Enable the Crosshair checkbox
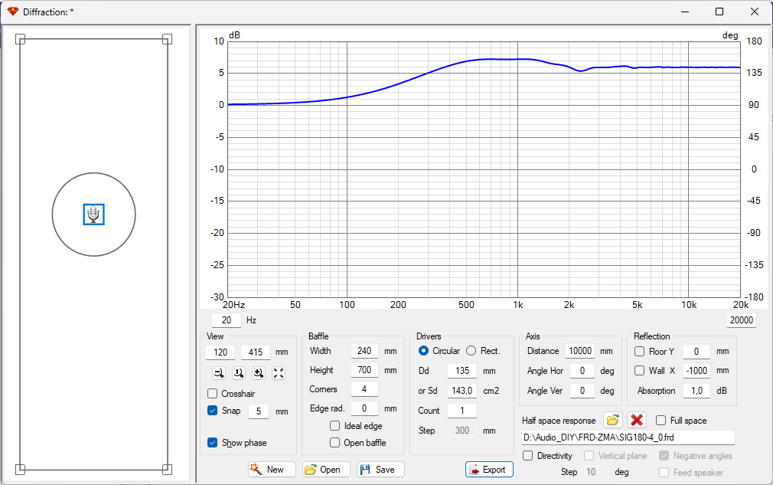The width and height of the screenshot is (773, 485). point(213,394)
